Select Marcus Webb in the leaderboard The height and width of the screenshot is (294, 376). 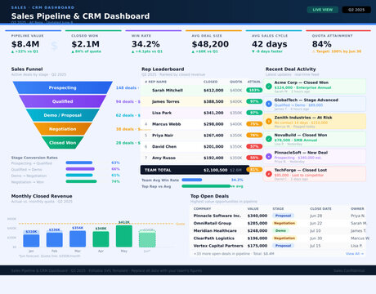(x=202, y=124)
